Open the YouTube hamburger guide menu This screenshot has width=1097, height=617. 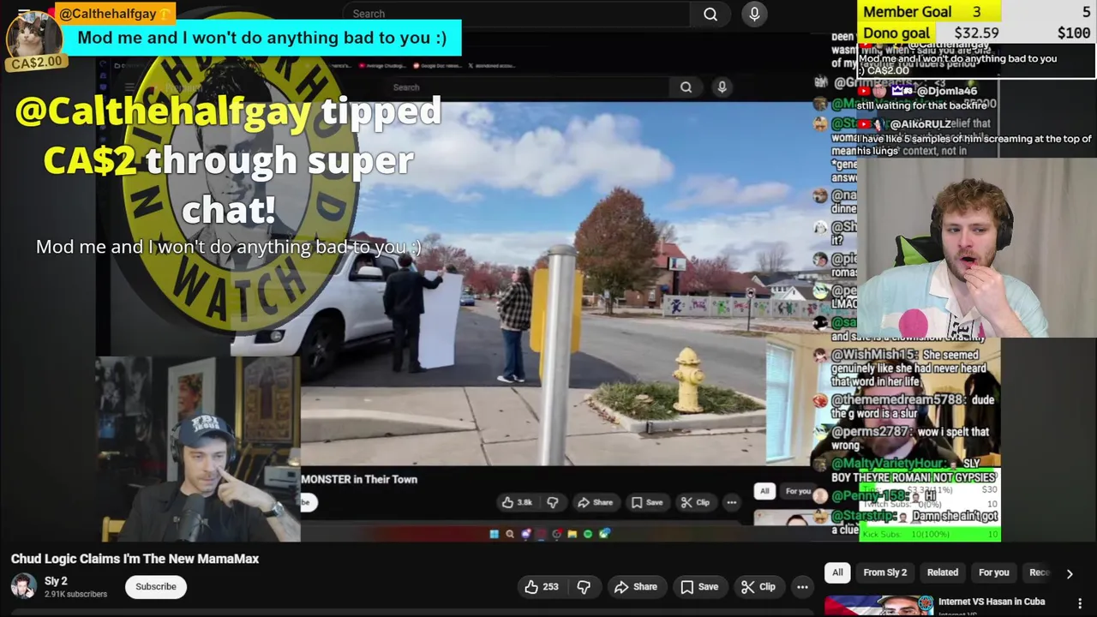coord(24,13)
